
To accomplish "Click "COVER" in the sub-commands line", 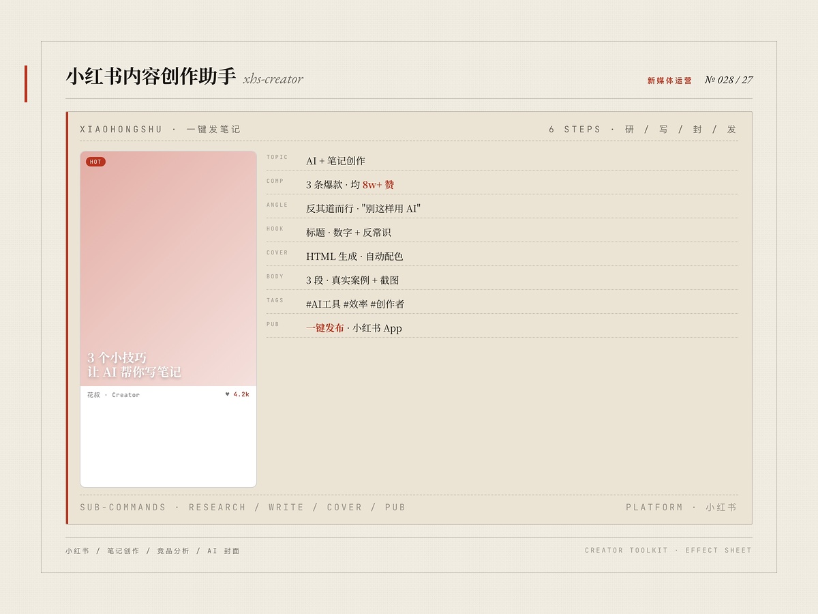I will click(x=344, y=508).
